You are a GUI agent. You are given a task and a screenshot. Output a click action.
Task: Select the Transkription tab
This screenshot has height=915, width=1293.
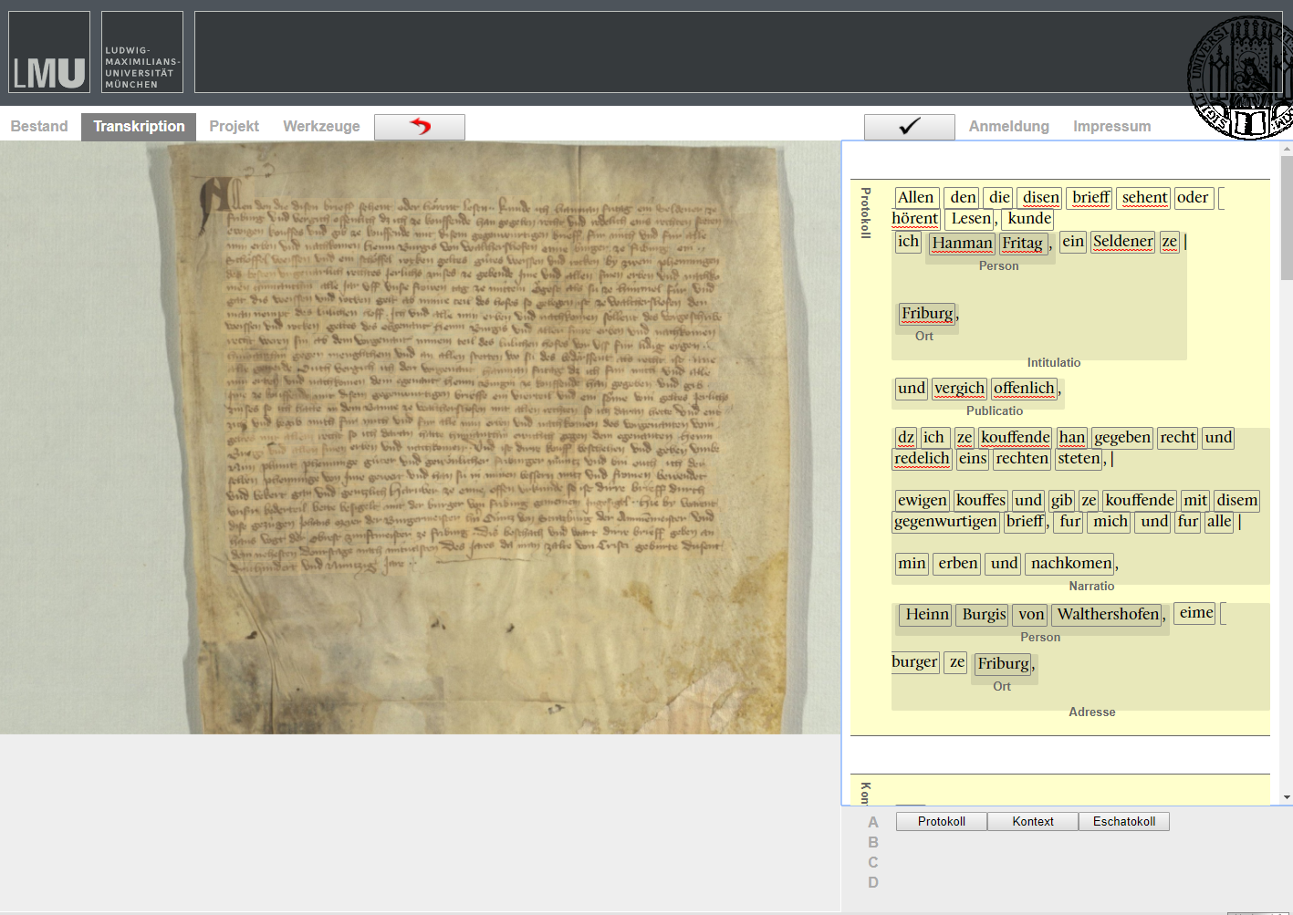click(x=139, y=127)
